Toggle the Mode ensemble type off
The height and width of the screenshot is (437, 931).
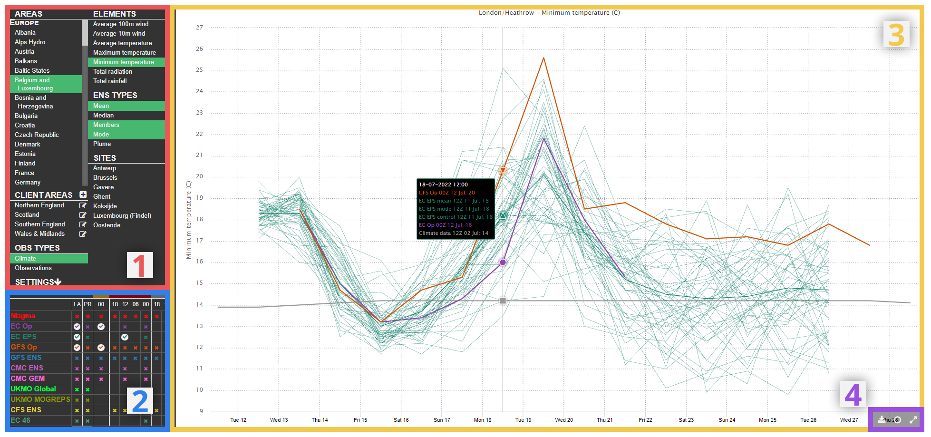pyautogui.click(x=126, y=134)
